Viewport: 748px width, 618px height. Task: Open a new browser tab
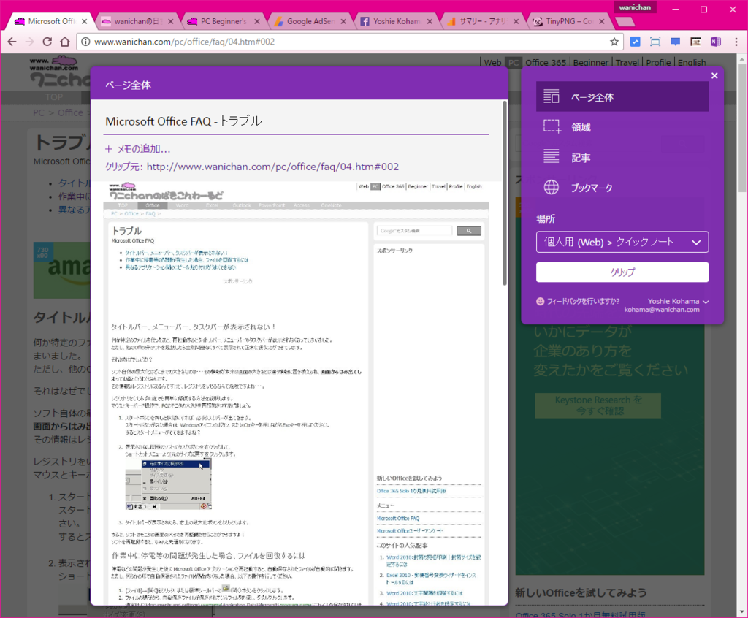point(625,21)
